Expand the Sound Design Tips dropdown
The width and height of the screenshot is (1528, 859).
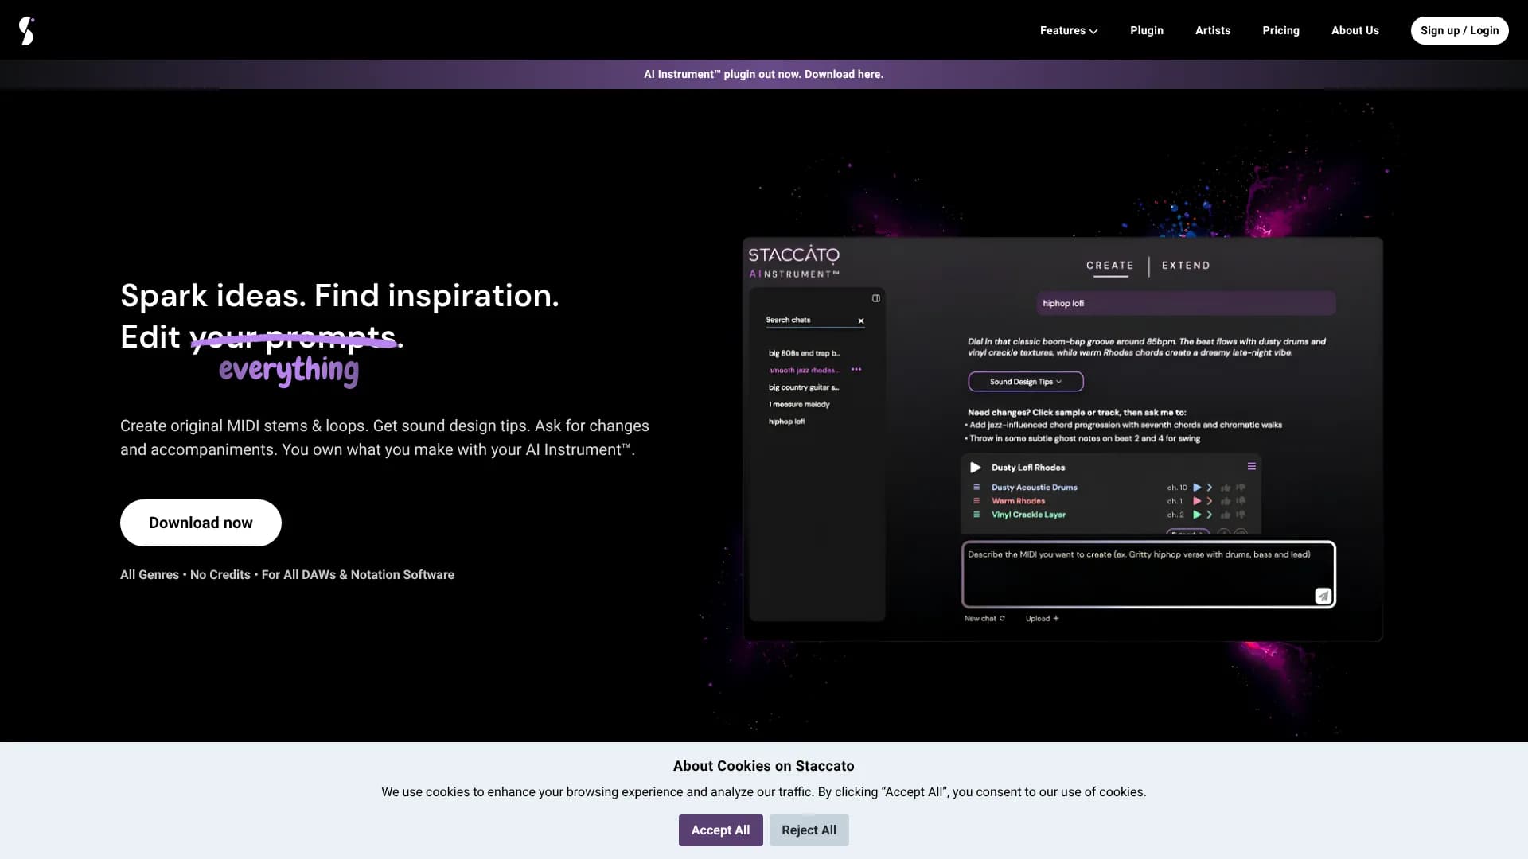click(1025, 381)
